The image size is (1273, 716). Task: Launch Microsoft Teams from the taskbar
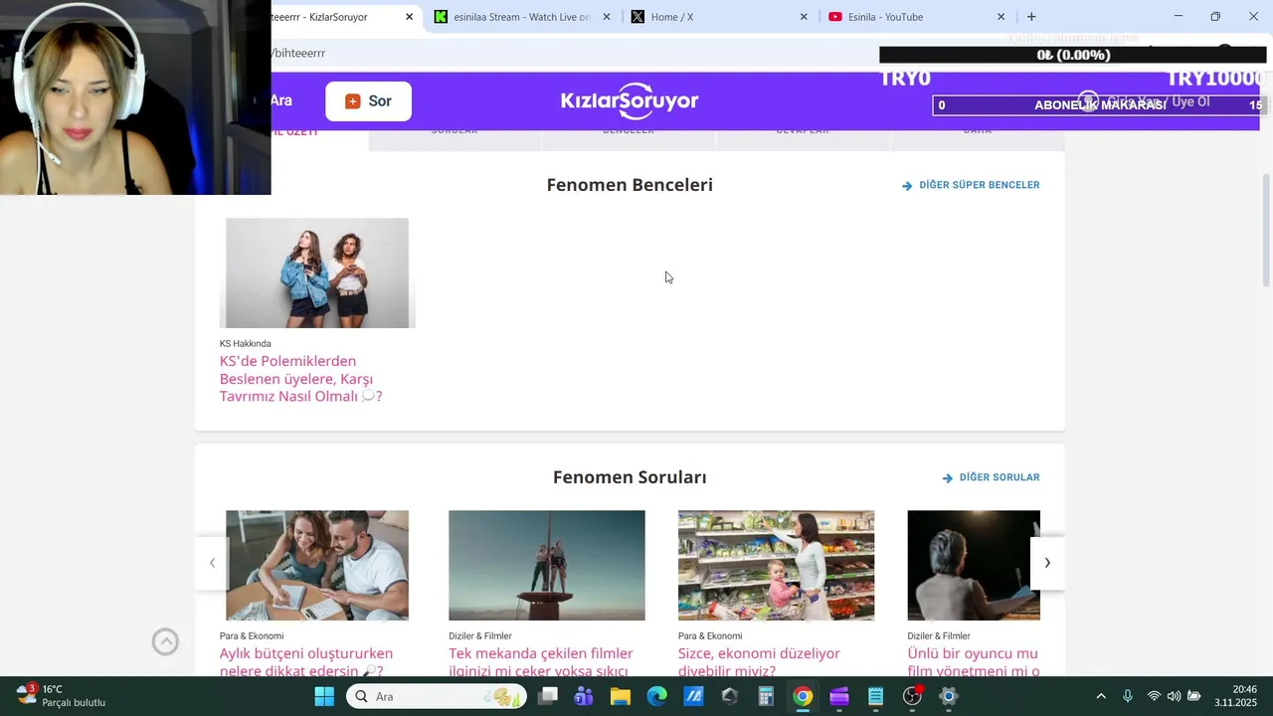pyautogui.click(x=584, y=696)
